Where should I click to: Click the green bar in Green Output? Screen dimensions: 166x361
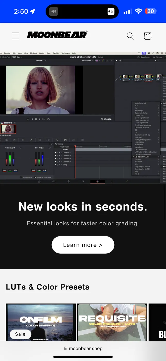pos(10,158)
